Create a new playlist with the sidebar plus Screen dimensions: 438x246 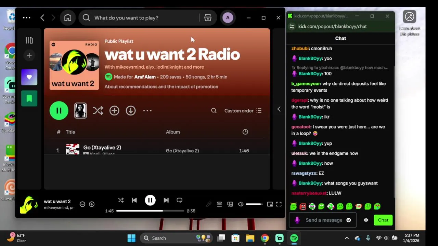coord(29,55)
